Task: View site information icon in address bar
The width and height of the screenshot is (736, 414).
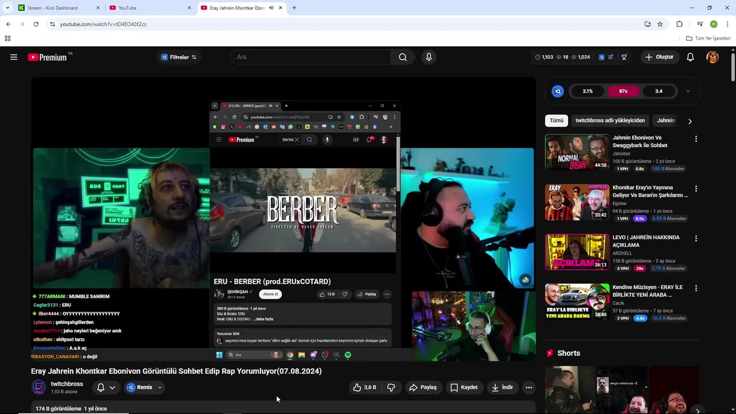Action: click(52, 24)
